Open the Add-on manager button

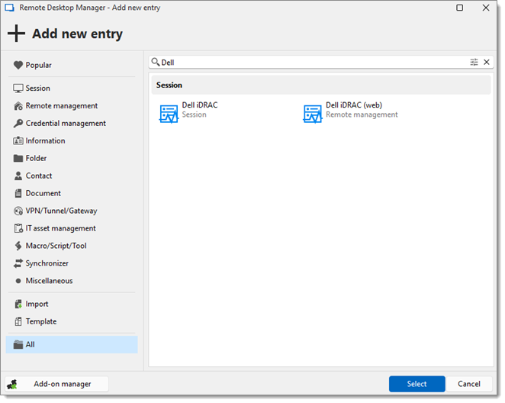[x=56, y=384]
